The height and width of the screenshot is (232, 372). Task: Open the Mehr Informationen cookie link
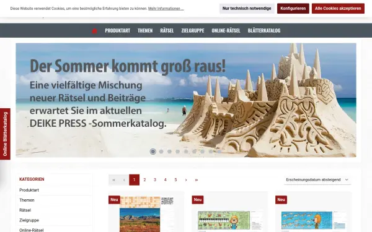point(166,9)
